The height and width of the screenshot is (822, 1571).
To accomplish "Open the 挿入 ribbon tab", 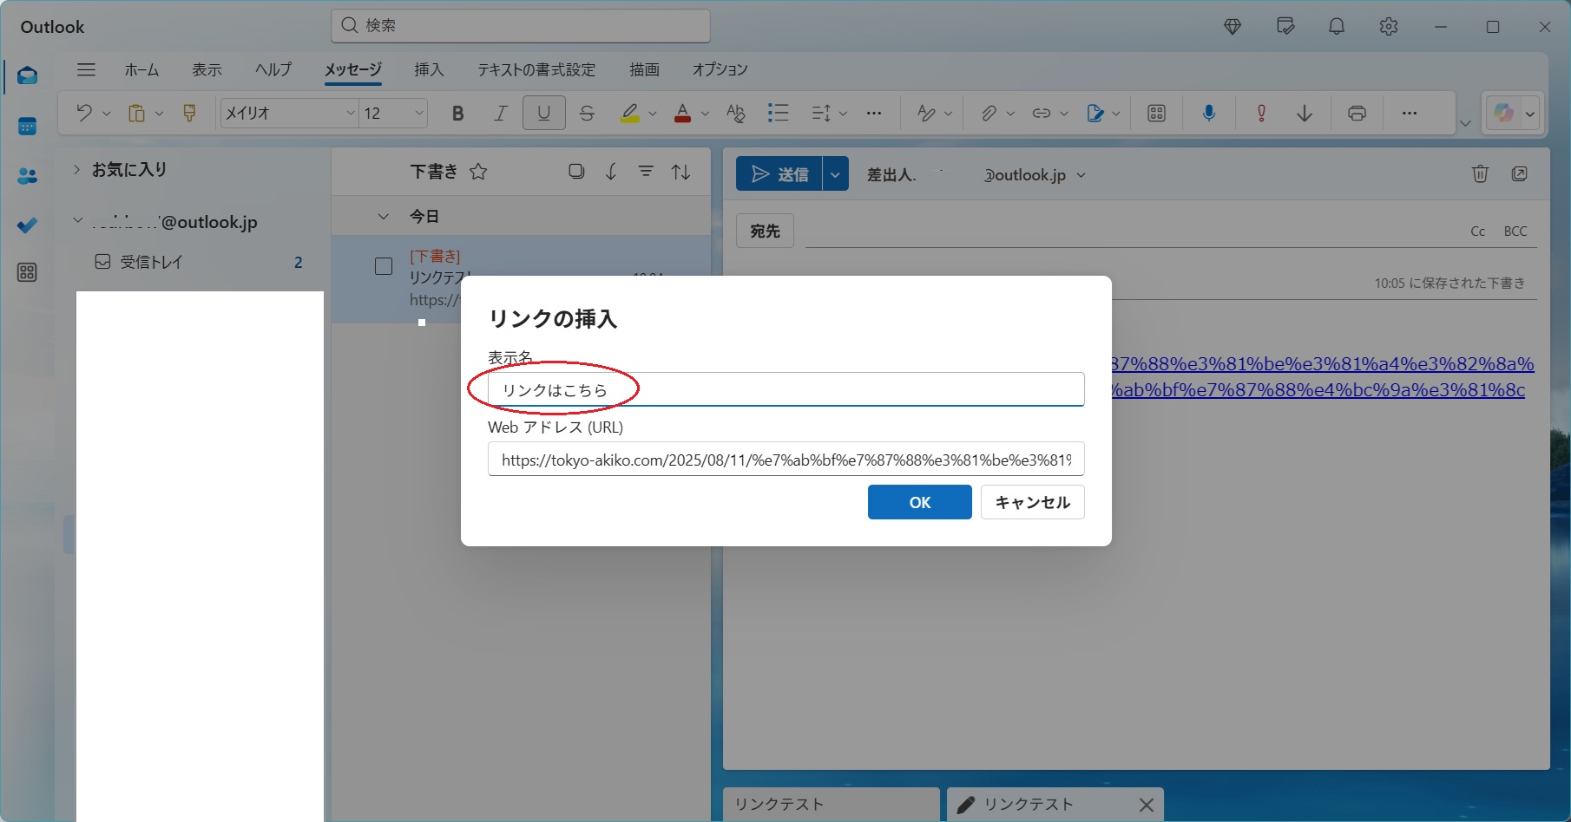I will coord(429,69).
